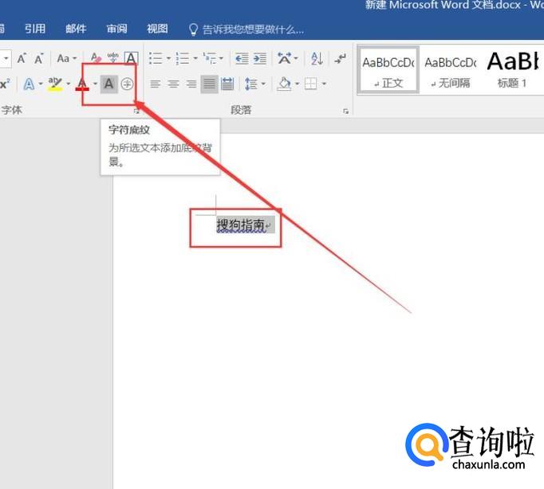The image size is (544, 489).
Task: Expand bullet list dropdown arrow
Action: tap(168, 58)
